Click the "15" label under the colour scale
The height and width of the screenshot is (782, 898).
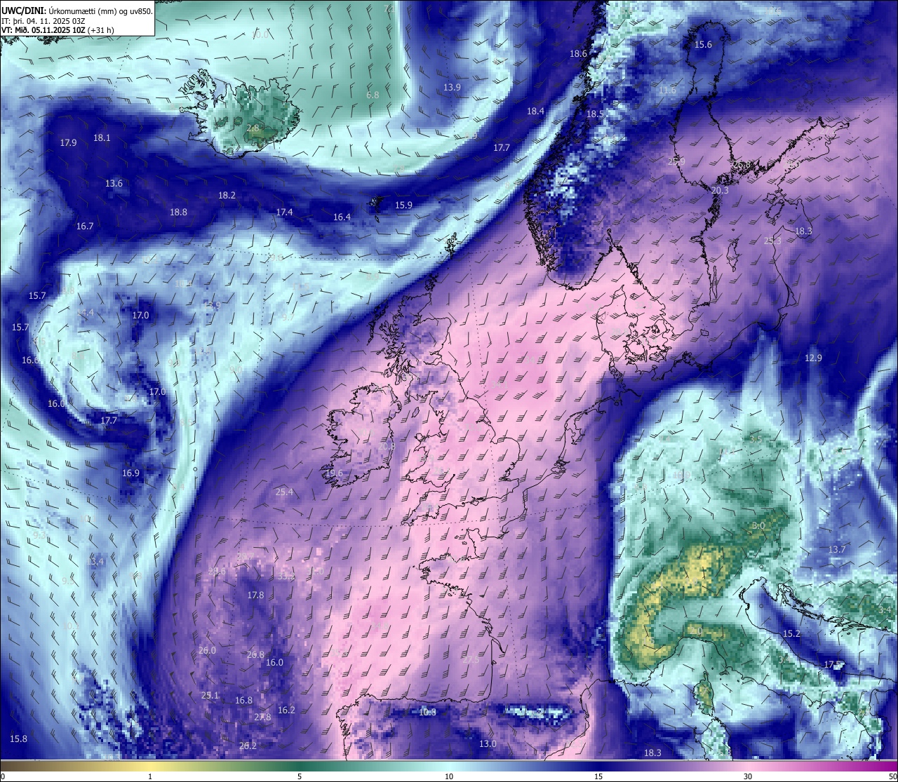598,776
